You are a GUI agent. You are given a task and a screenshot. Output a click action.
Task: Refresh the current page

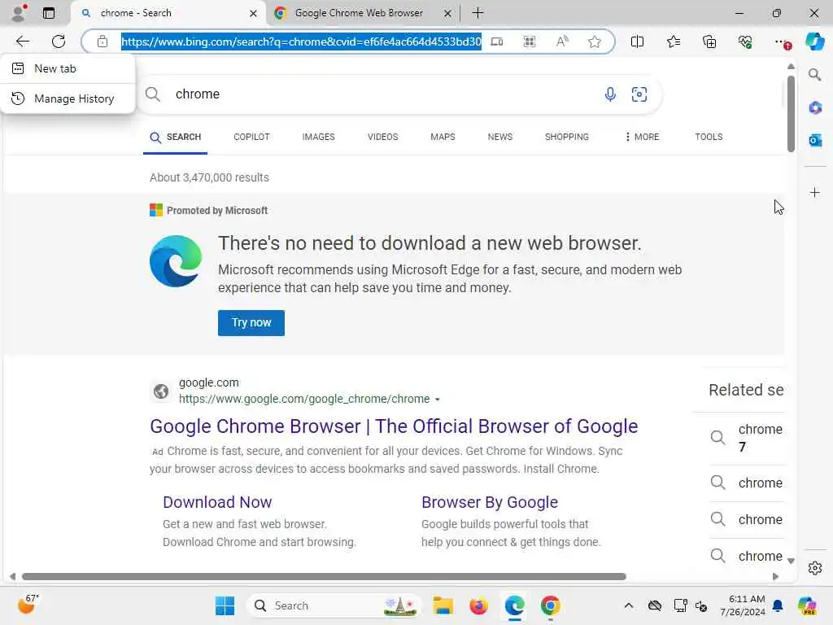(x=59, y=42)
